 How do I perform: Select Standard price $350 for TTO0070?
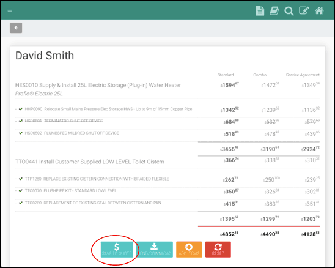[231, 192]
